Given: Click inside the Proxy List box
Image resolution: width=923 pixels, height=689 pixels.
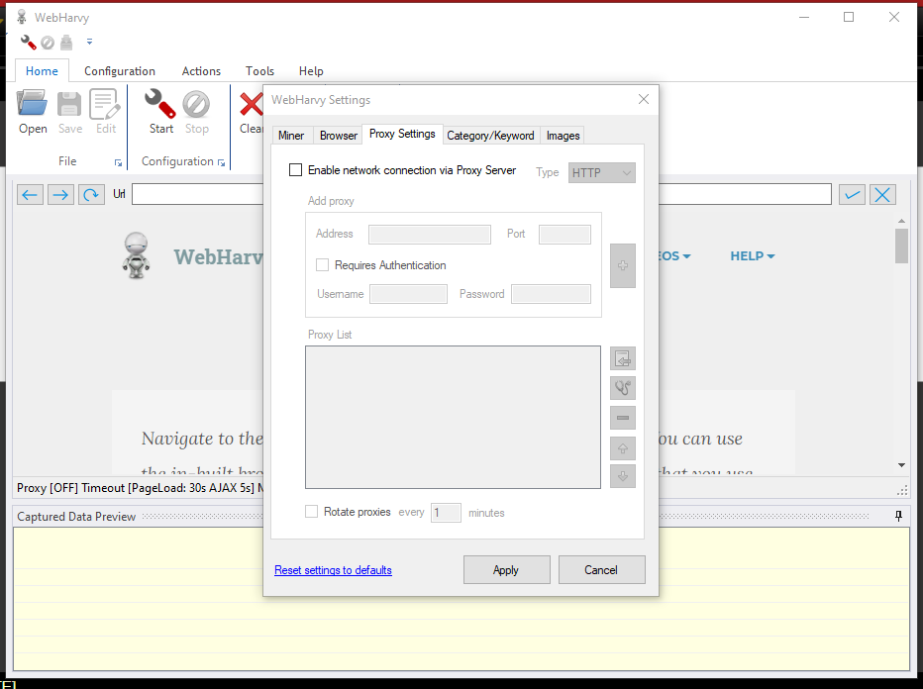Looking at the screenshot, I should coord(454,417).
